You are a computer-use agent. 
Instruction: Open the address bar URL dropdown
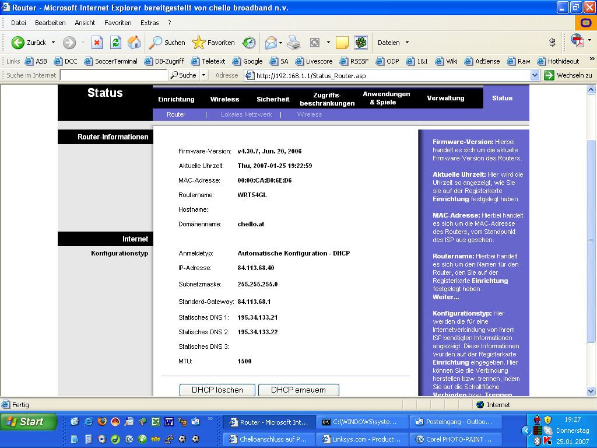tap(535, 75)
